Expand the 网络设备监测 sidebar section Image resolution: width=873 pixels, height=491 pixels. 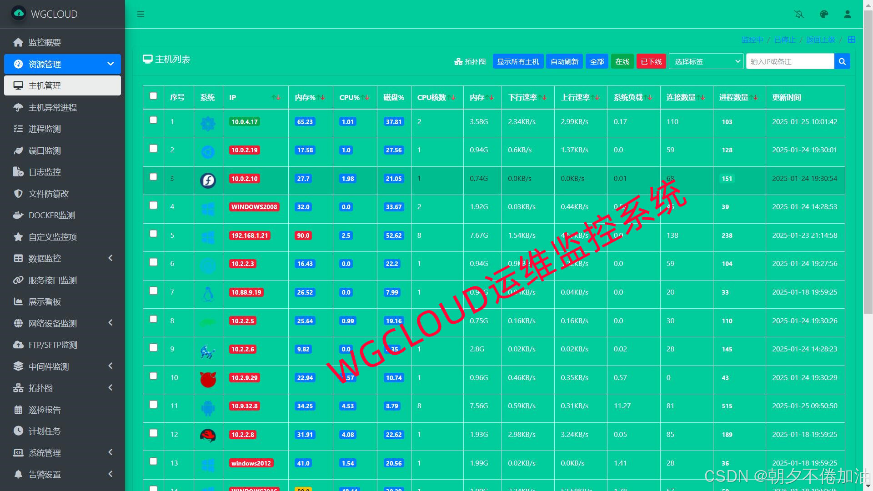point(62,323)
